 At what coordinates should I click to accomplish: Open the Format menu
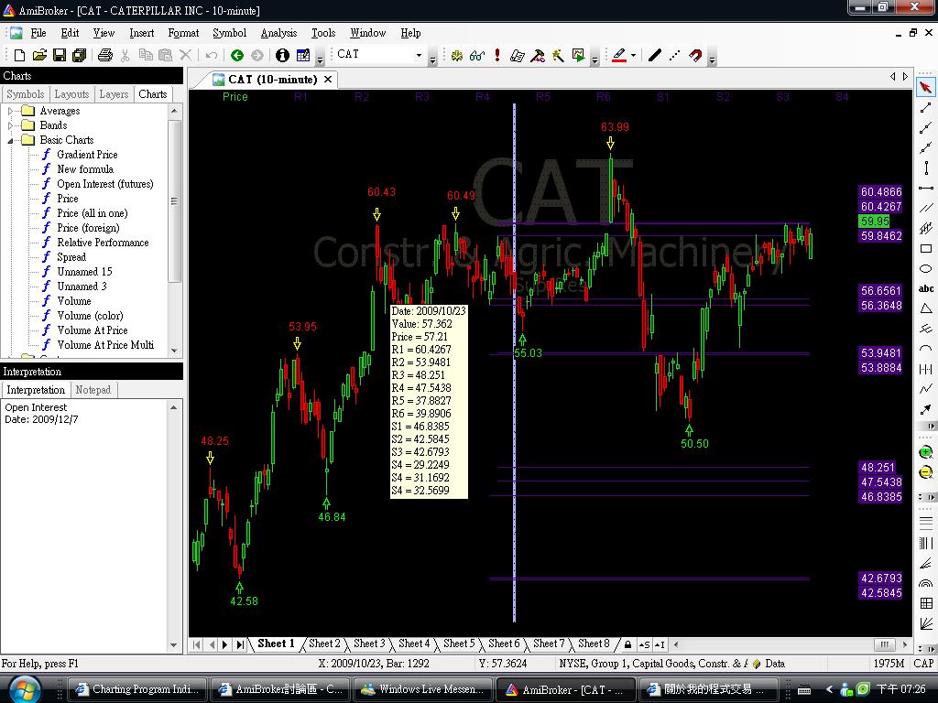(183, 33)
